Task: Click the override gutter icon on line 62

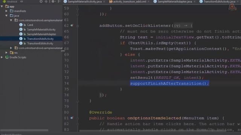Action: 72,25
